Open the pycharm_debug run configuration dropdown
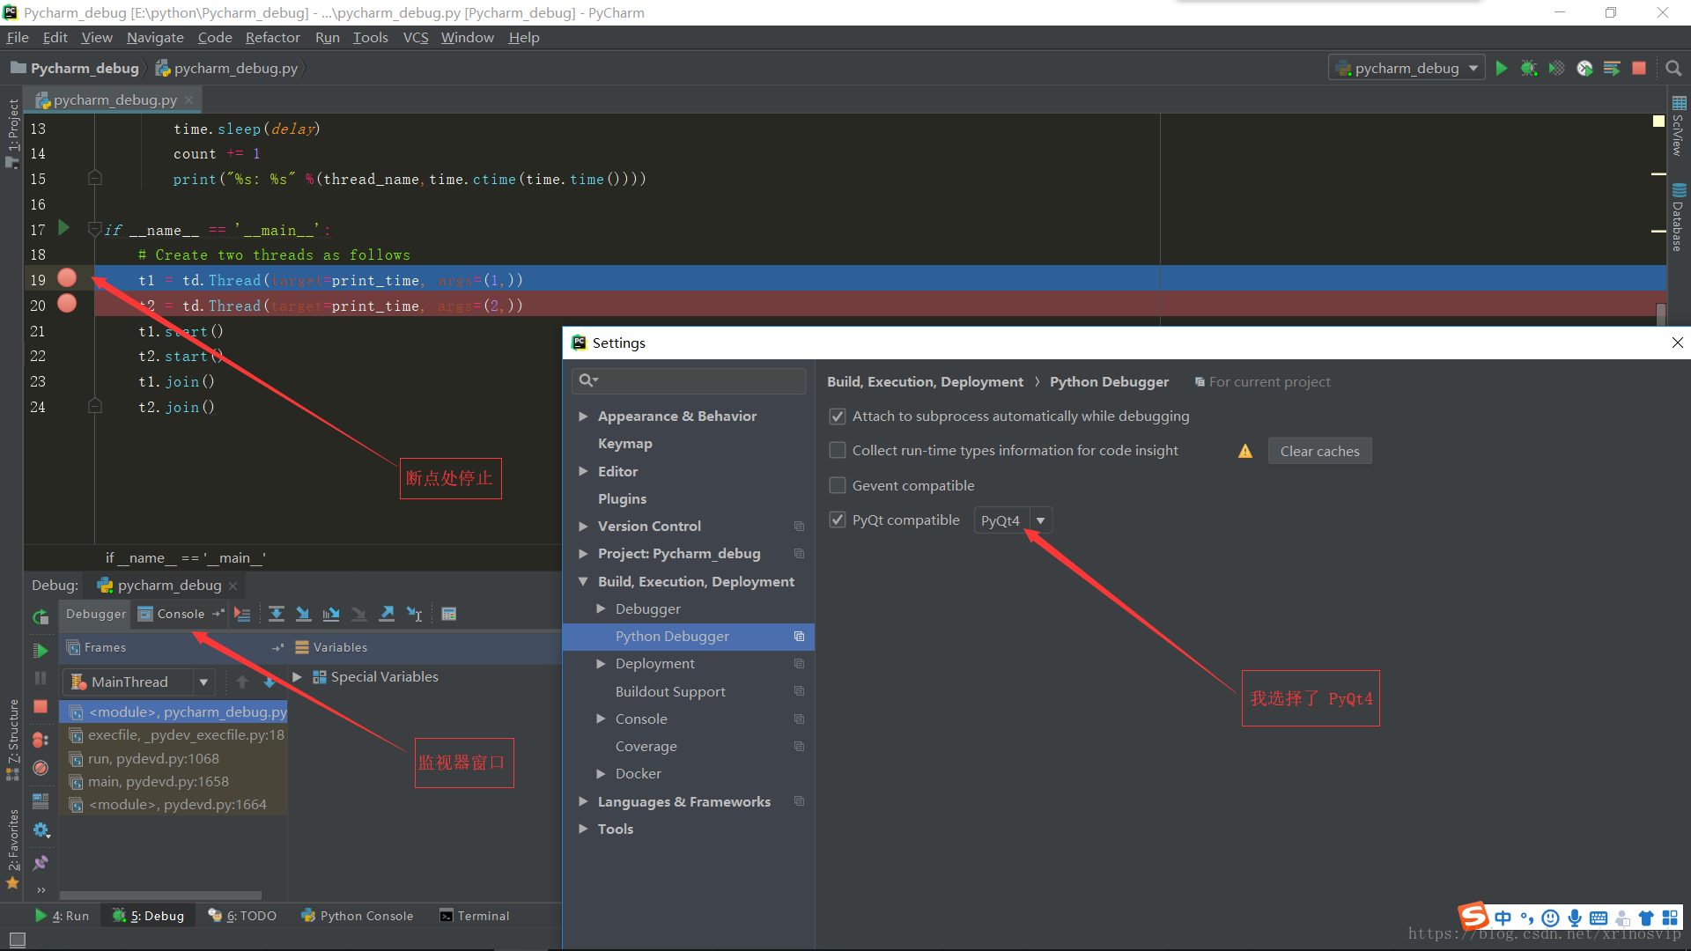The image size is (1691, 951). click(x=1407, y=68)
